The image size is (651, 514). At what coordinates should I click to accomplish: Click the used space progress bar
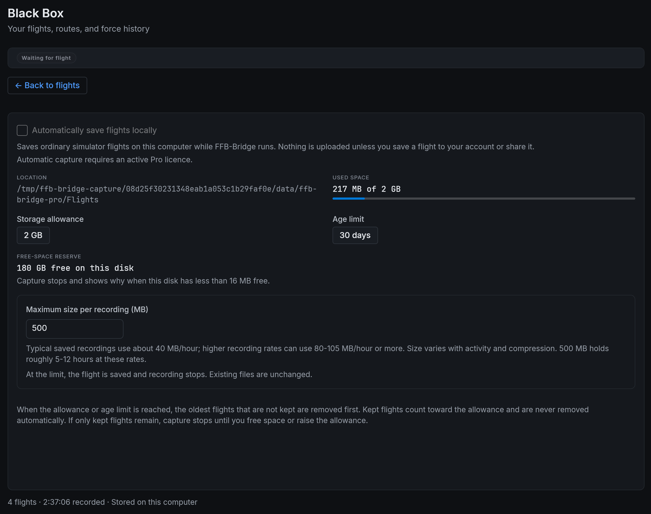click(484, 199)
